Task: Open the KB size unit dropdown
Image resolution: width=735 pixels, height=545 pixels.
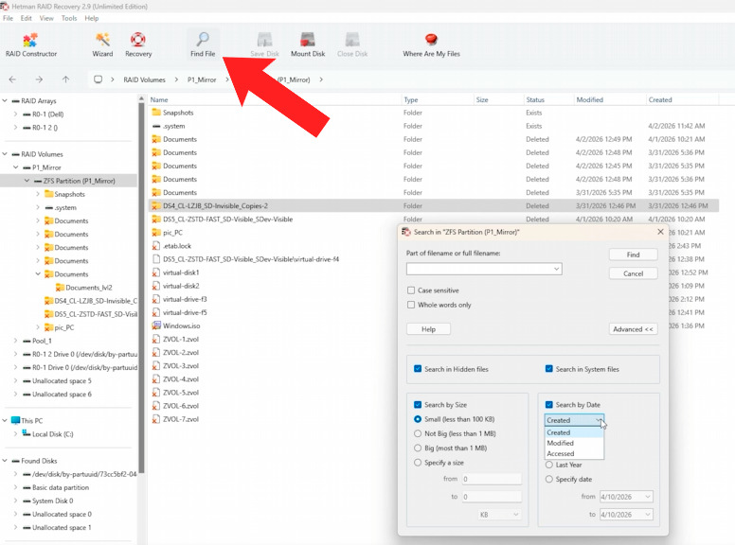Action: [x=500, y=515]
